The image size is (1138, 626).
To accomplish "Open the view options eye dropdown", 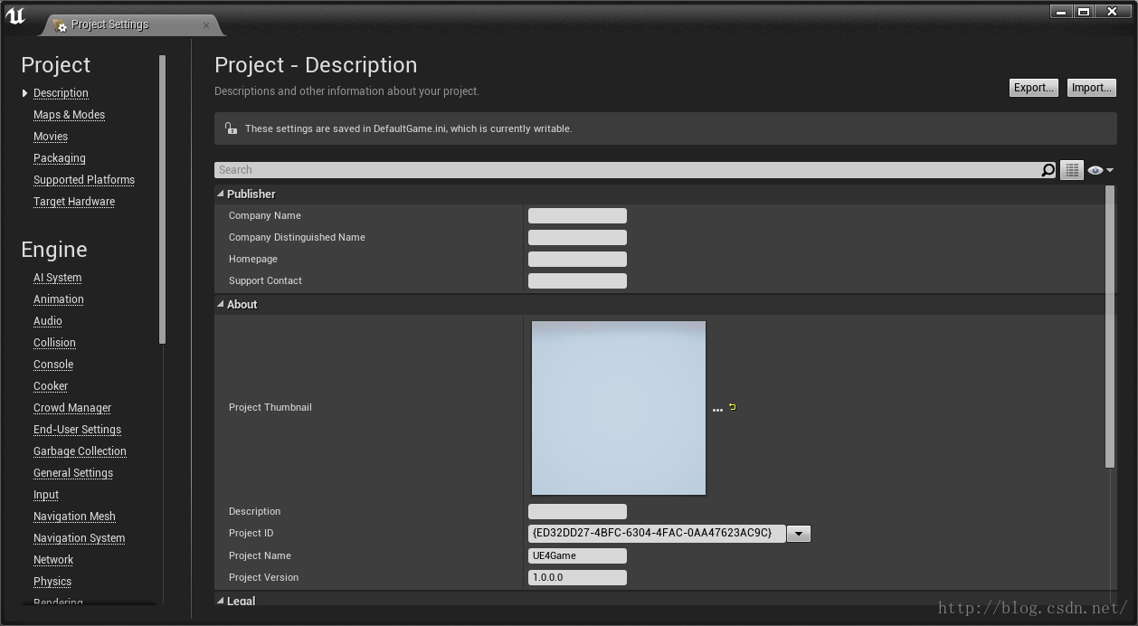I will 1100,170.
